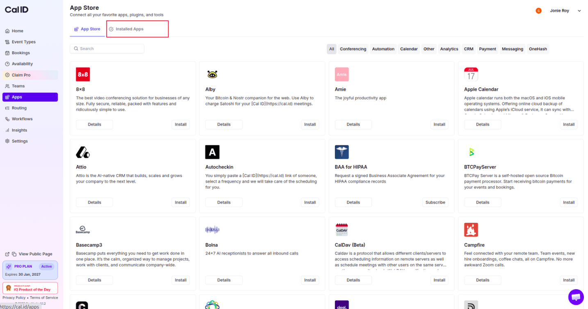Open the Apple Calendar icon
Viewport: 588px width, 309px height.
(x=471, y=74)
